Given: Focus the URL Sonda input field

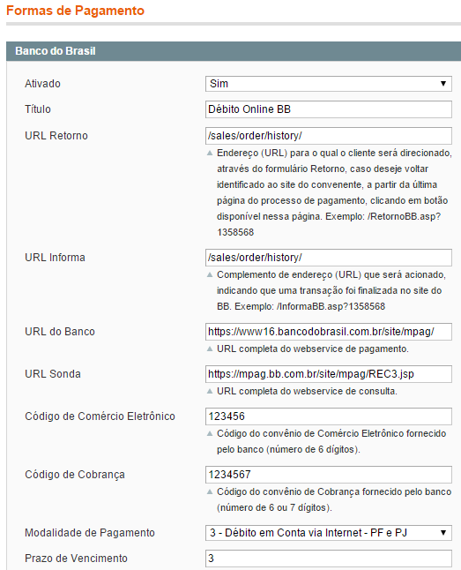Looking at the screenshot, I should pos(329,374).
